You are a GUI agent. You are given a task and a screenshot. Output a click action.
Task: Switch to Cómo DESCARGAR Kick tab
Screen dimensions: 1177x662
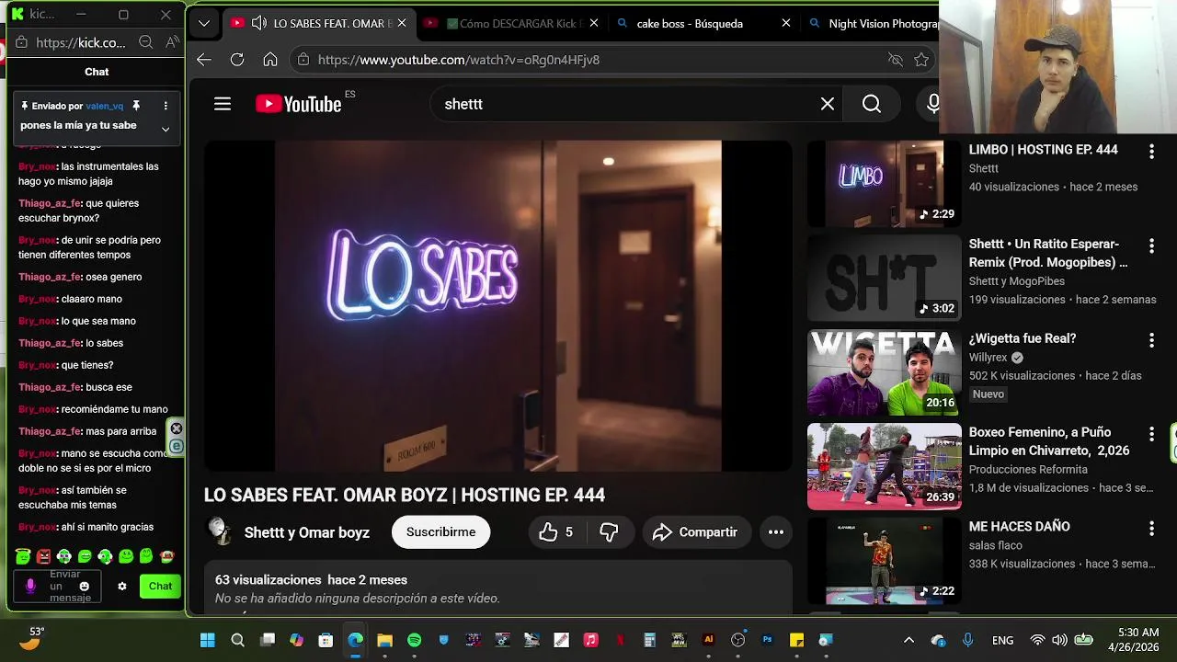point(513,23)
